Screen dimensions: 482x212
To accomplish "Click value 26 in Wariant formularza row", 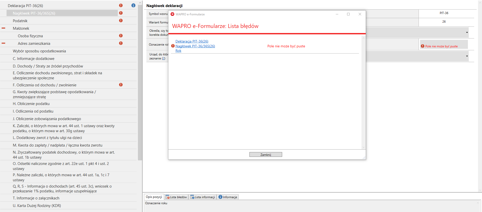I will coord(444,22).
